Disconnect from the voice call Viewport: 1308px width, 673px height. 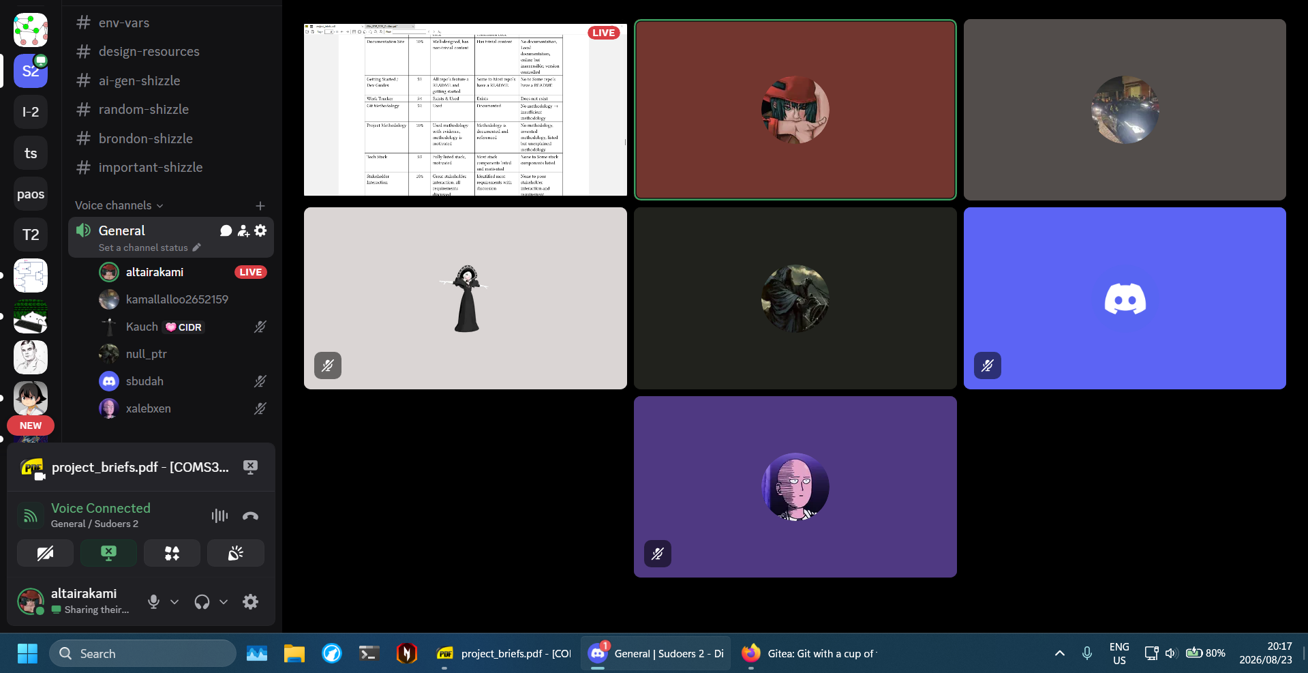(250, 516)
